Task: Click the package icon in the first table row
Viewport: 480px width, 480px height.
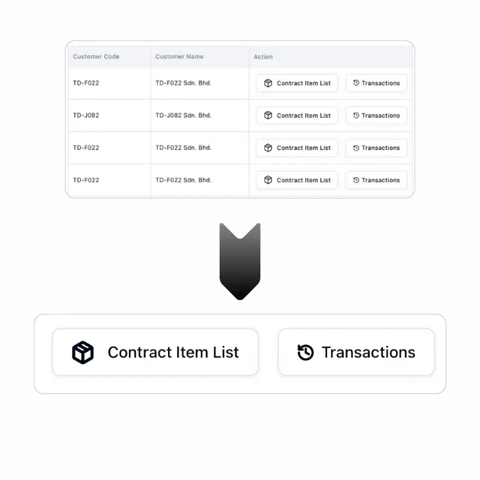Action: click(x=268, y=83)
